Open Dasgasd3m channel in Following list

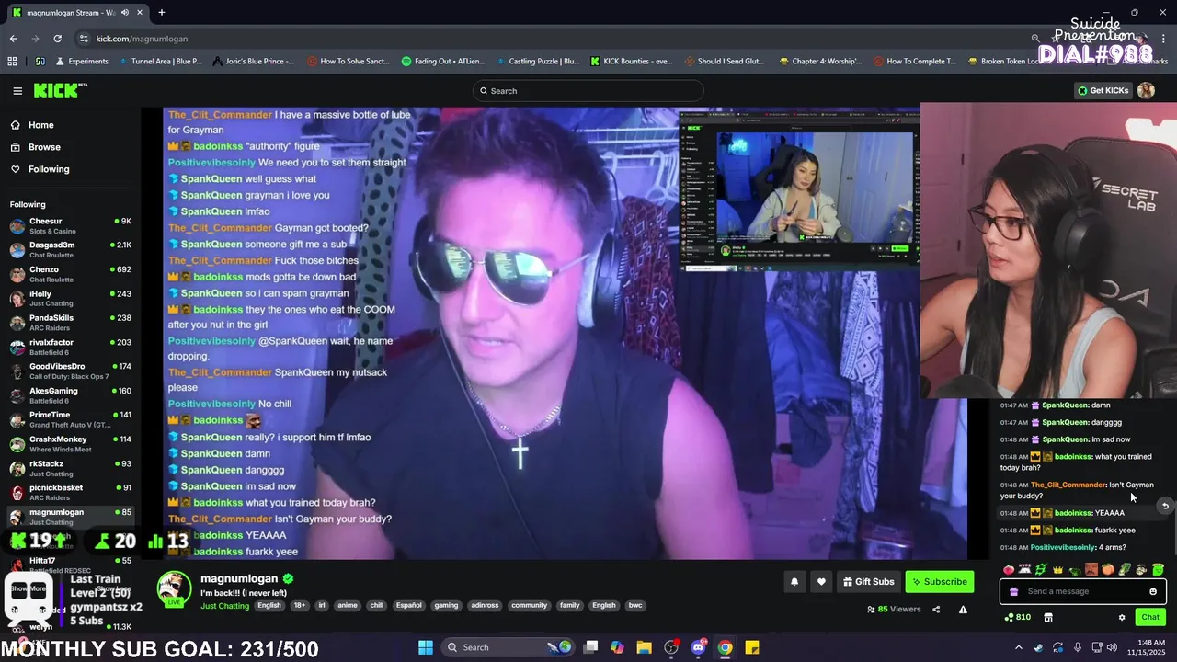pos(71,250)
